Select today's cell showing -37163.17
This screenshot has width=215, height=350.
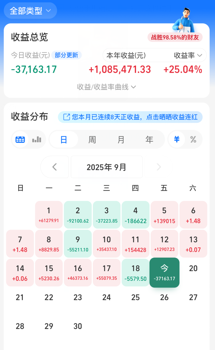[164, 272]
